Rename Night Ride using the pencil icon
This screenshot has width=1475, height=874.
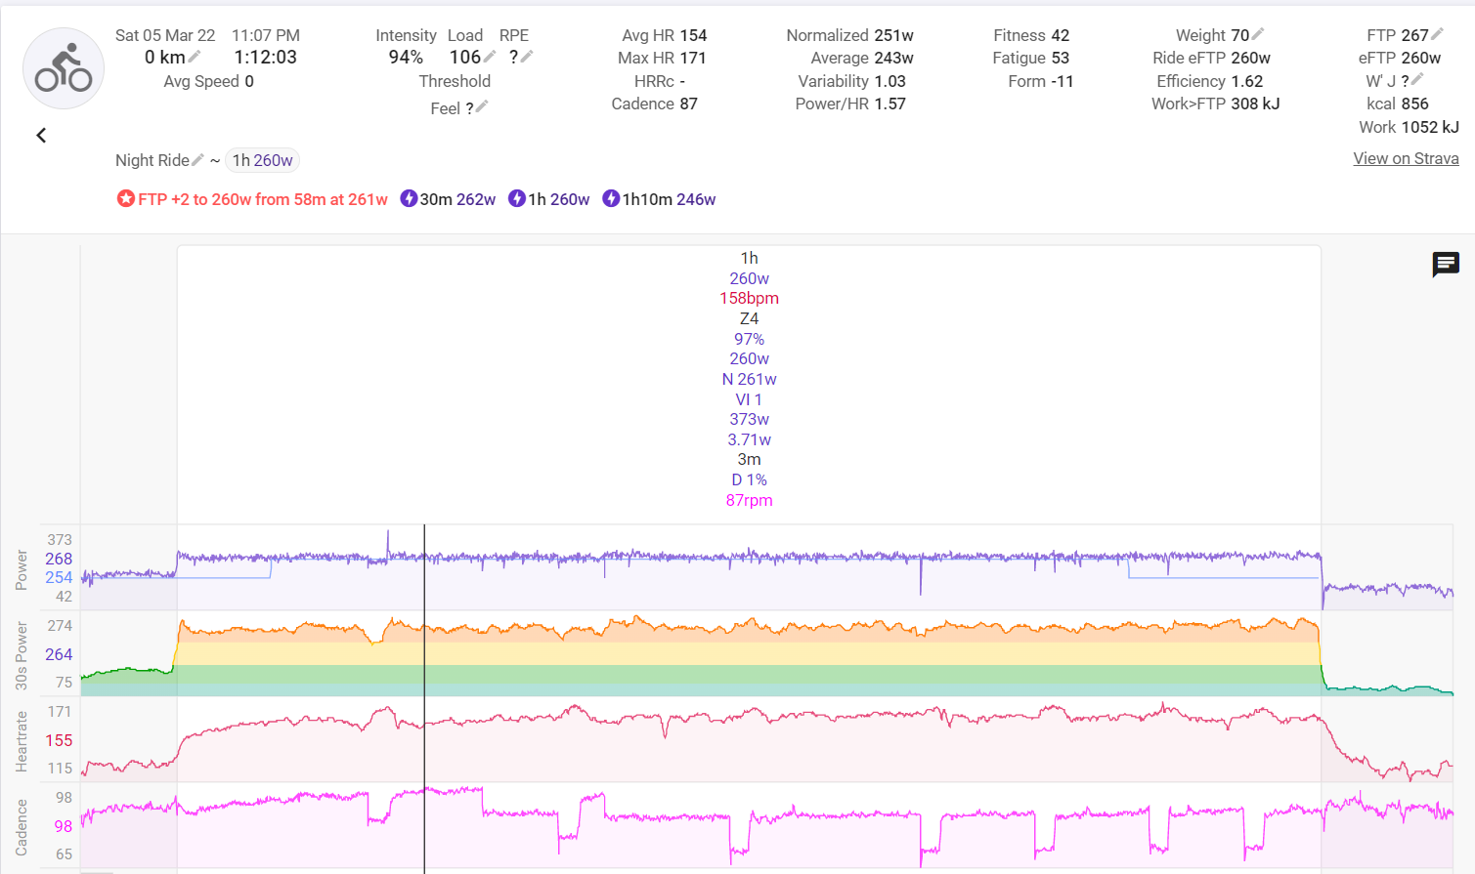pyautogui.click(x=197, y=160)
